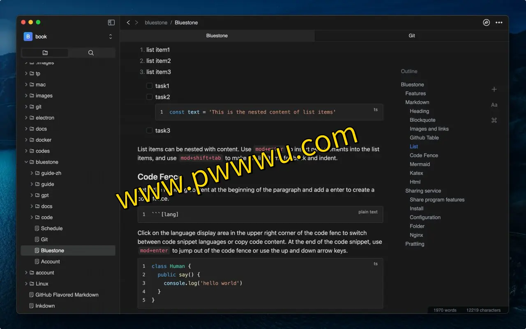Open the Schedule file in sidebar
526x329 pixels.
(x=51, y=228)
